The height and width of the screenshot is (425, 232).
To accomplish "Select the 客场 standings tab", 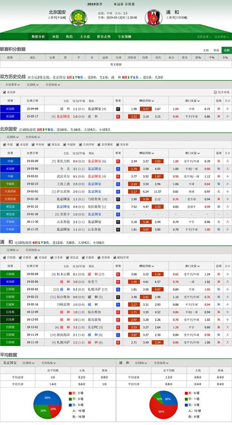I will 216,50.
